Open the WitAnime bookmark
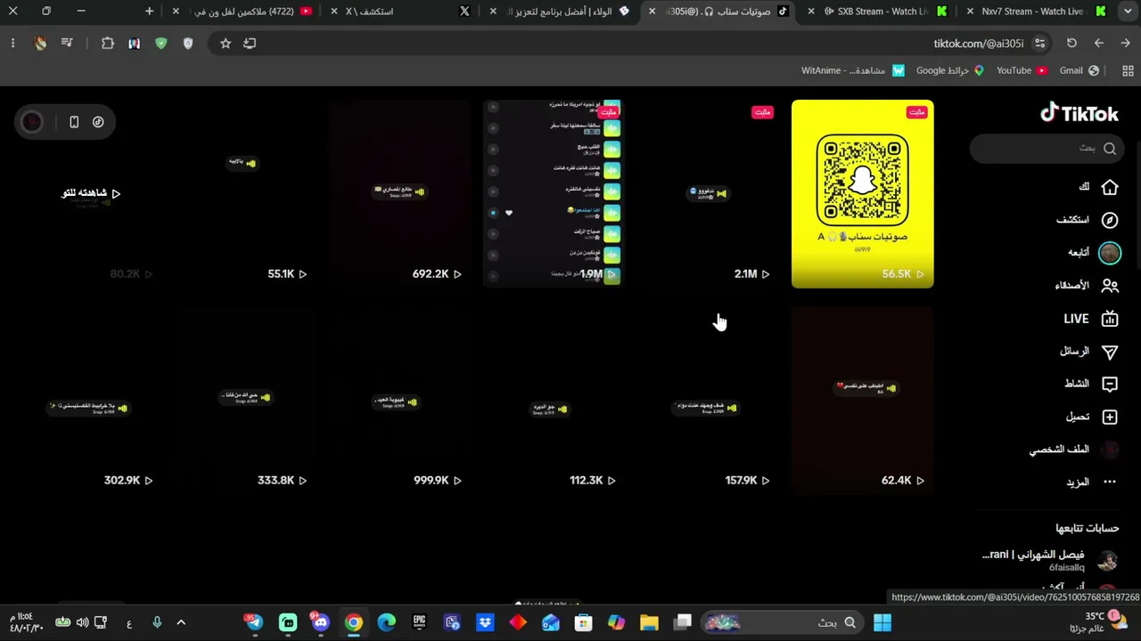The image size is (1141, 641). point(853,70)
